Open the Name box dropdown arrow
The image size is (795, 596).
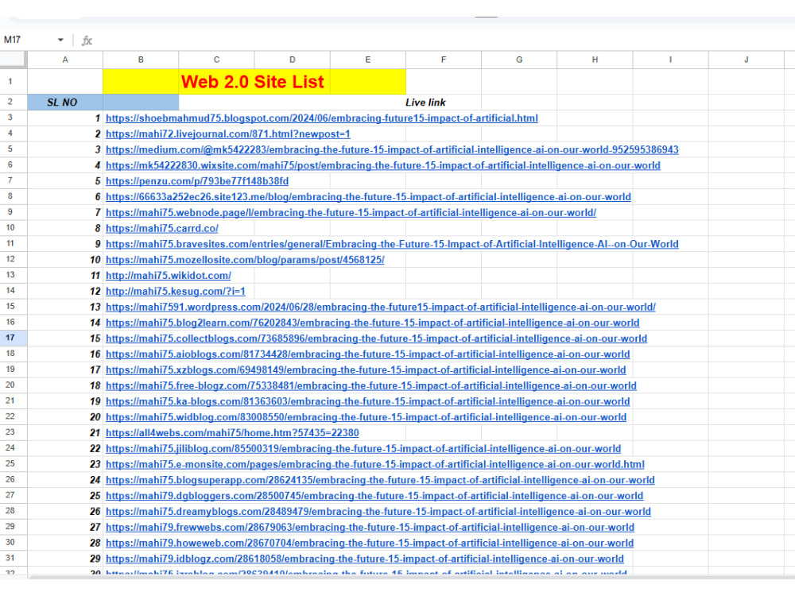click(x=61, y=40)
